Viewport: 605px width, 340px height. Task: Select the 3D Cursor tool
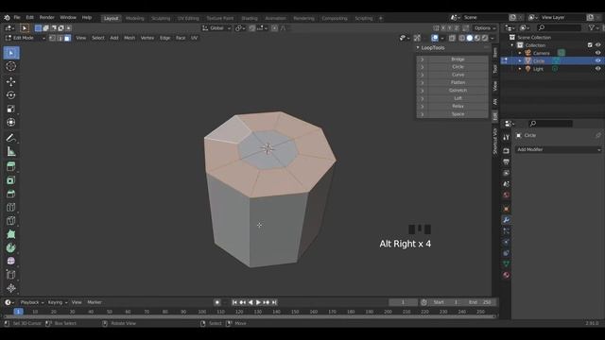pos(11,66)
